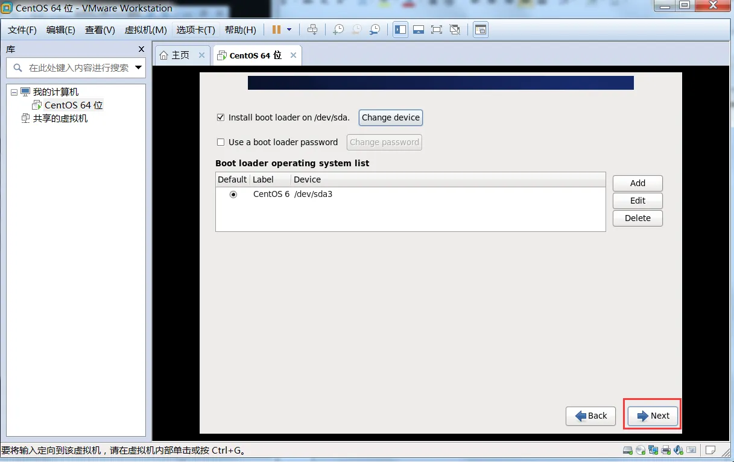Click the CentOS 6 label cell
Image resolution: width=734 pixels, height=462 pixels.
tap(271, 194)
